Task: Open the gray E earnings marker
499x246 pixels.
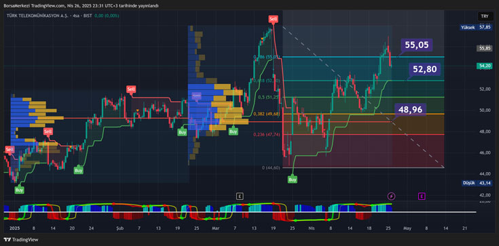Action: 240,196
